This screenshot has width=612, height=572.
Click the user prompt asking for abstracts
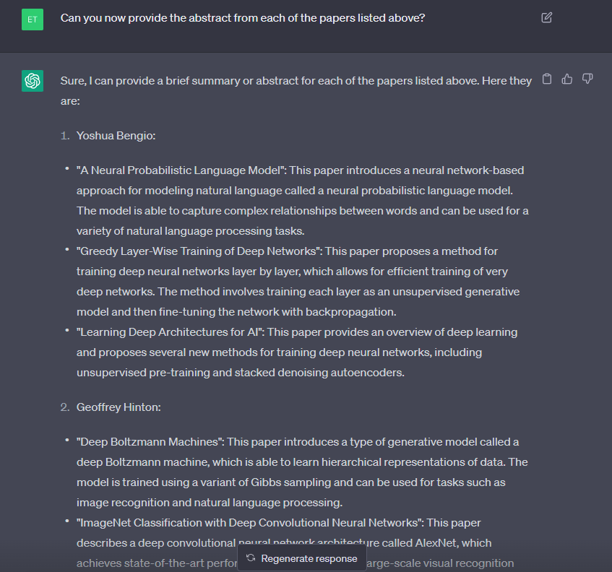click(x=242, y=17)
